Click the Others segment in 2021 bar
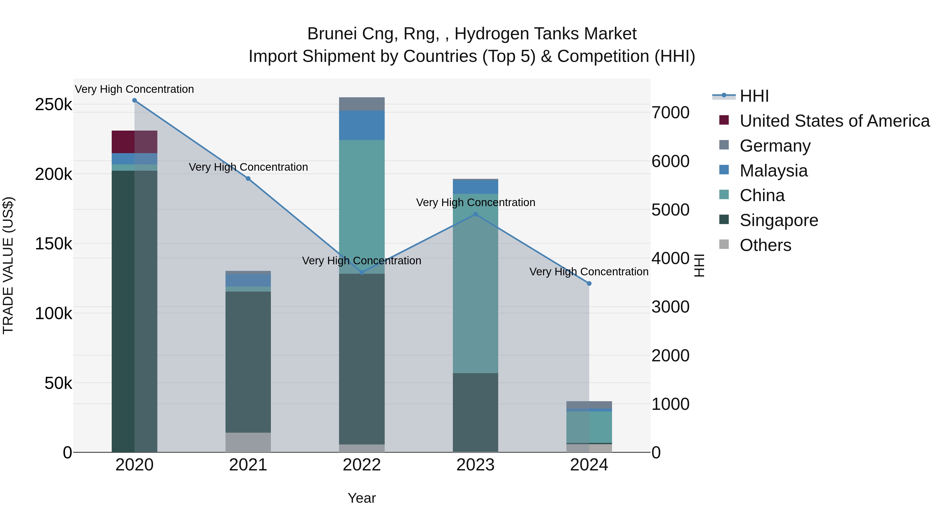The height and width of the screenshot is (531, 944). coord(248,442)
